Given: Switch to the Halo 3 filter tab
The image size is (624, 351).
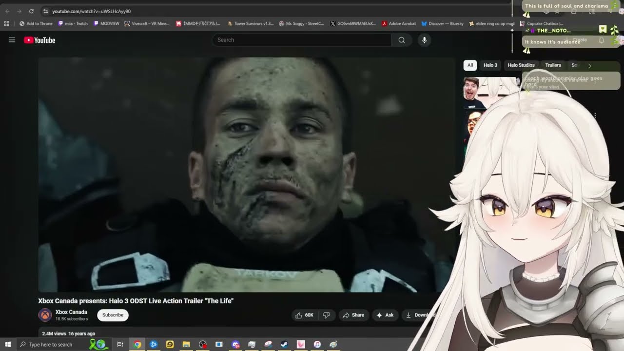Looking at the screenshot, I should click(x=490, y=65).
